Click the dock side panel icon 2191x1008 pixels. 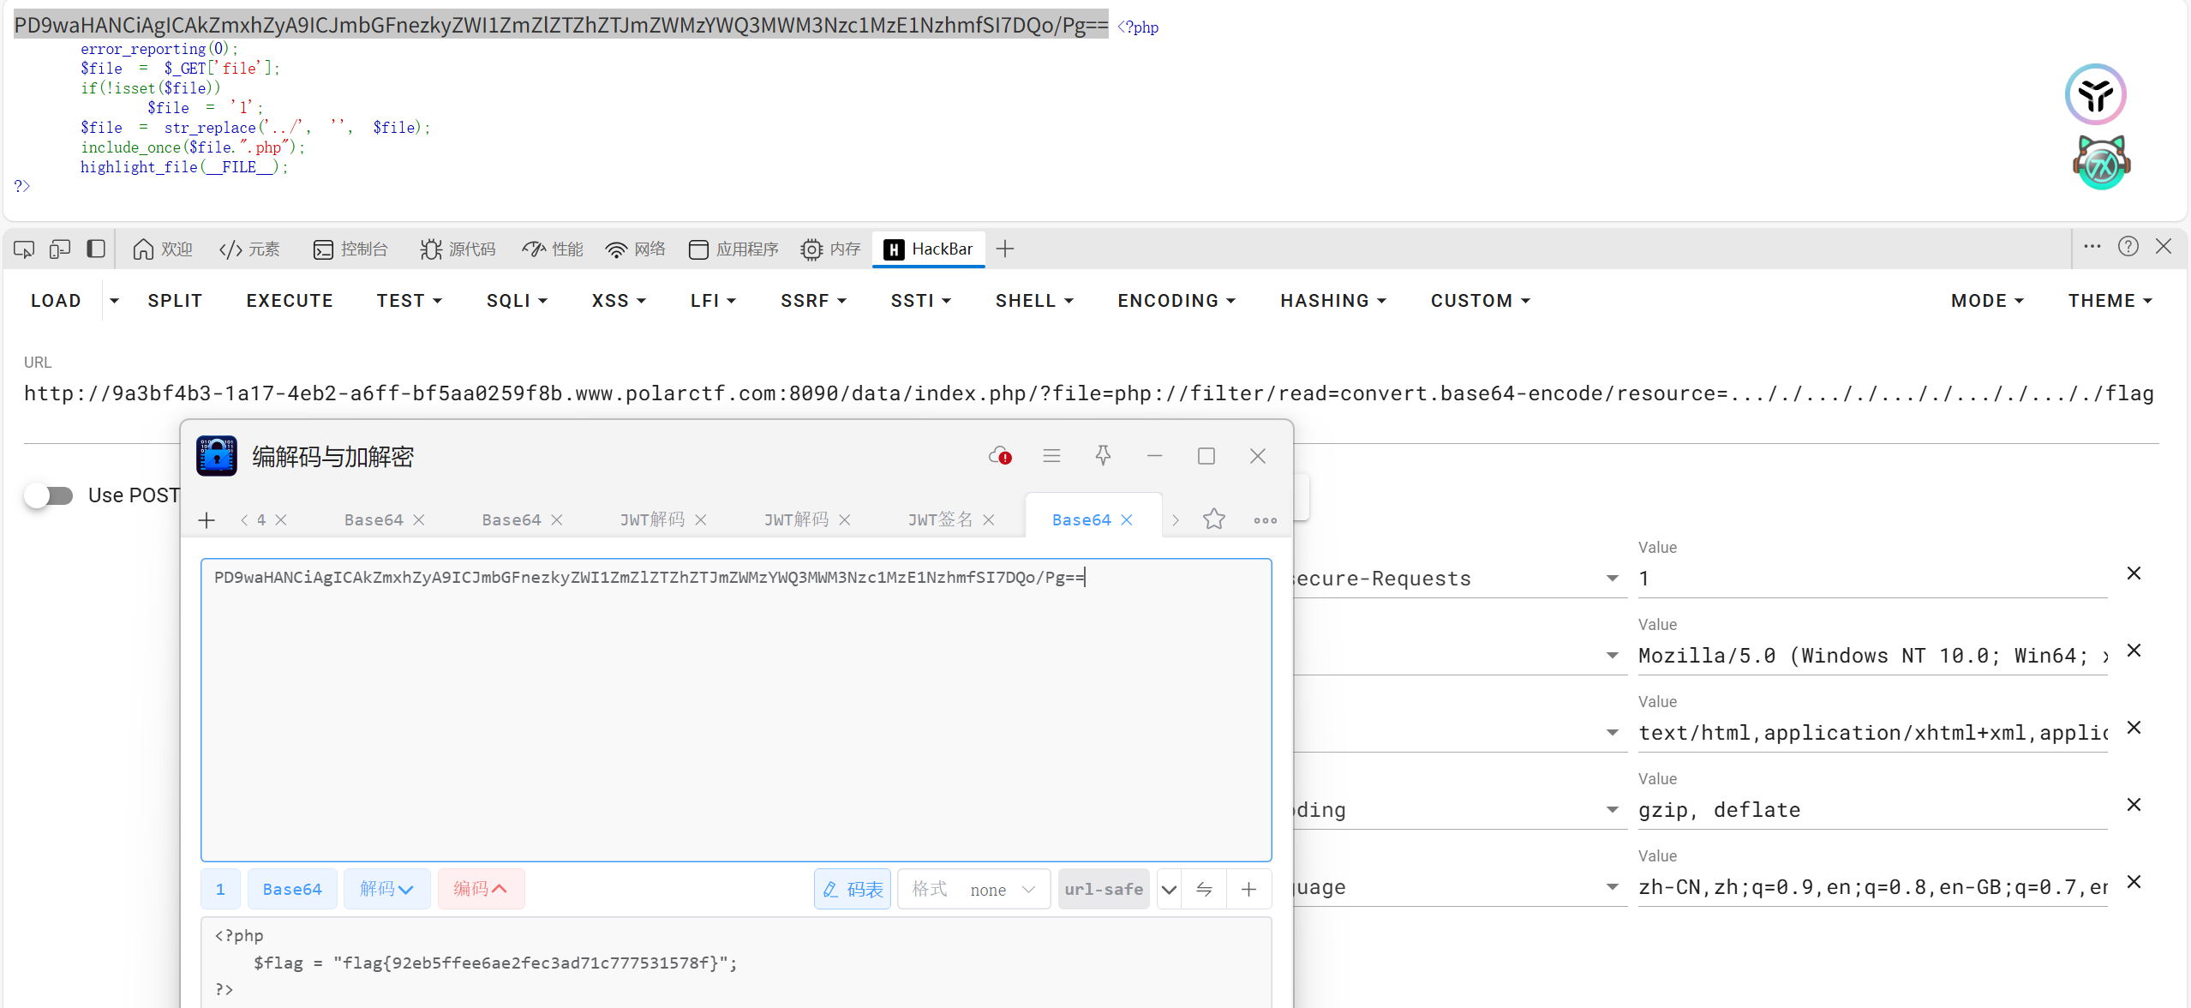pyautogui.click(x=96, y=249)
